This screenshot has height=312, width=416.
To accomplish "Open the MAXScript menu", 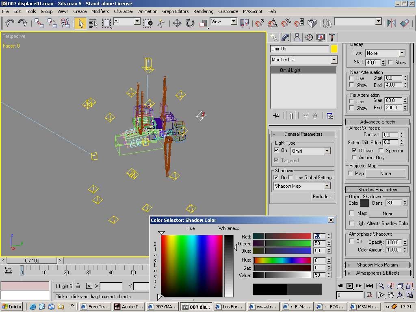I will (253, 11).
